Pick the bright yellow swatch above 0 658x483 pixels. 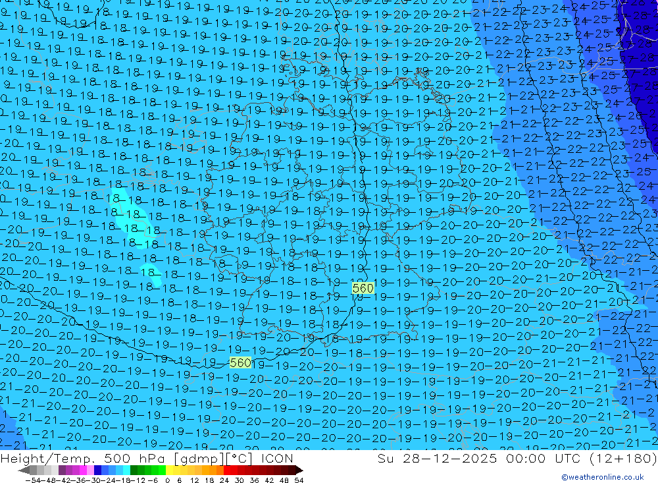(x=170, y=470)
